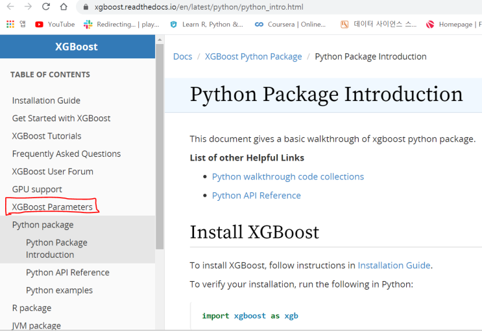Viewport: 482px width, 331px height.
Task: Open the Slack Redirecting bookmark
Action: coord(121,24)
